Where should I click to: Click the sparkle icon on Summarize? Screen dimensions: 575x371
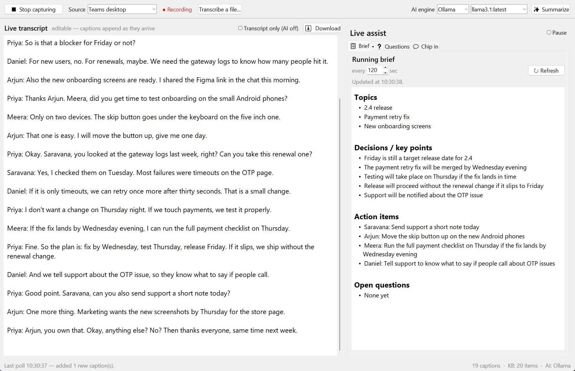click(x=537, y=10)
